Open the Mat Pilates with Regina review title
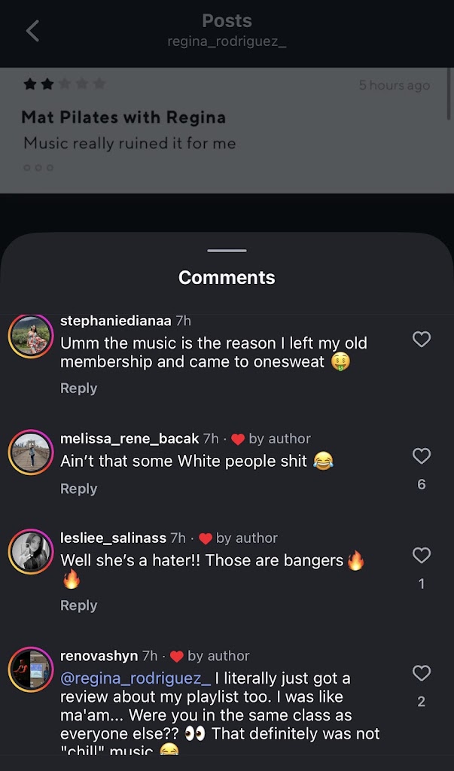This screenshot has width=454, height=771. [123, 117]
